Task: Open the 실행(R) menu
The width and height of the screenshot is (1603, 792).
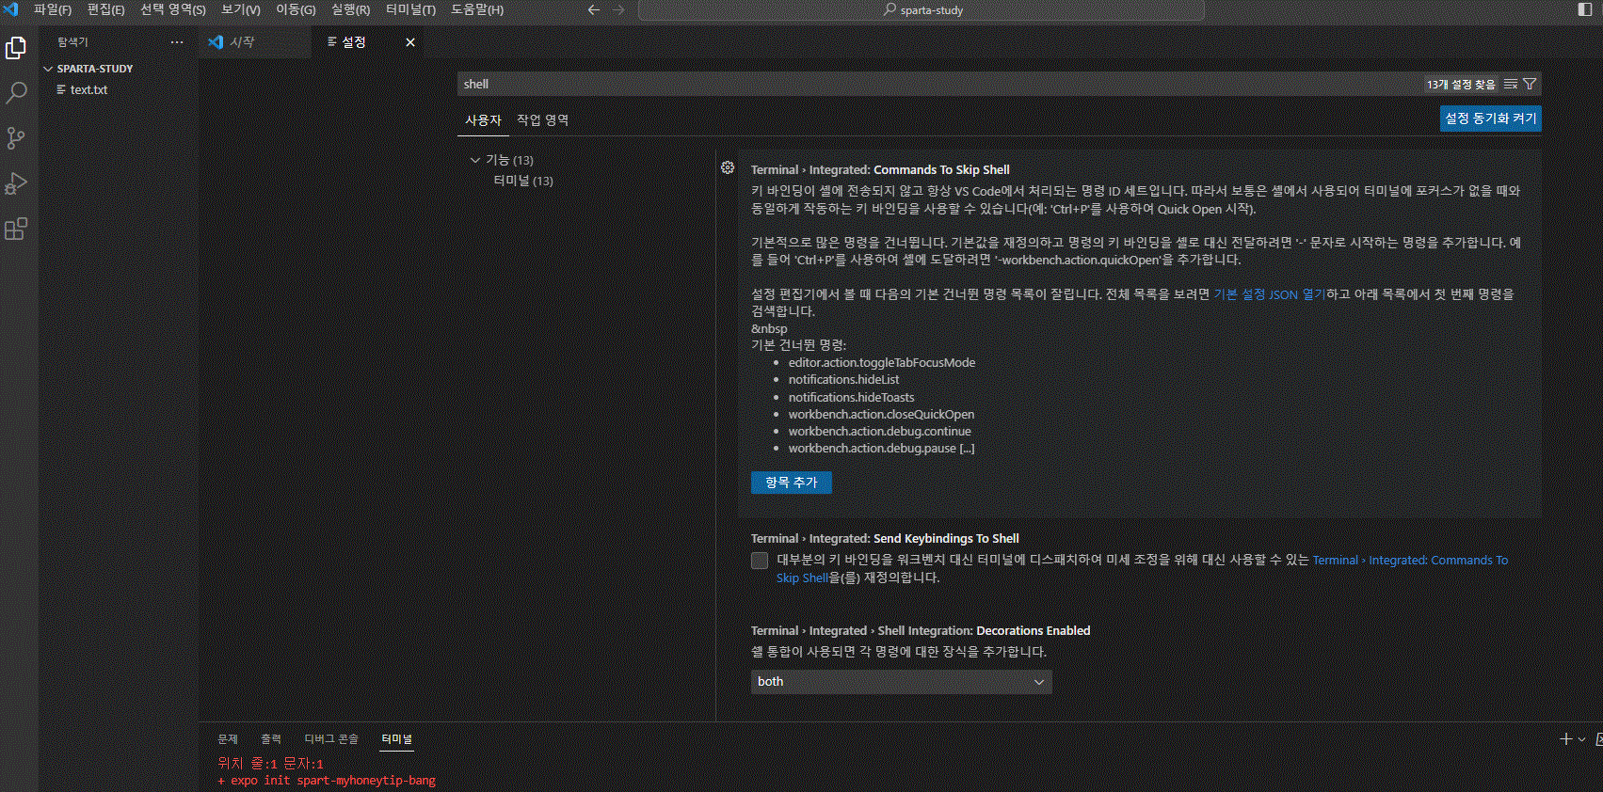Action: 350,9
